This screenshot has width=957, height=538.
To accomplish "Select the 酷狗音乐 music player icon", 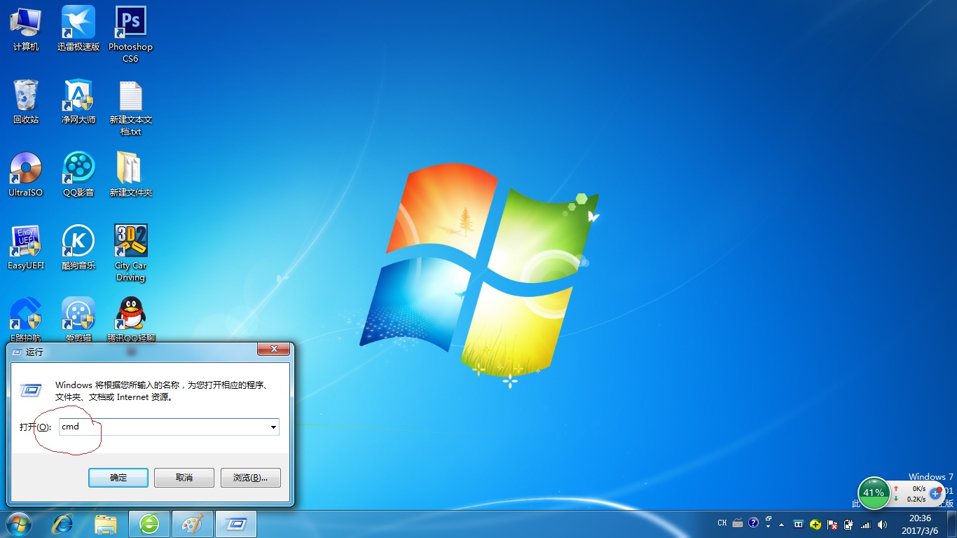I will pos(78,242).
